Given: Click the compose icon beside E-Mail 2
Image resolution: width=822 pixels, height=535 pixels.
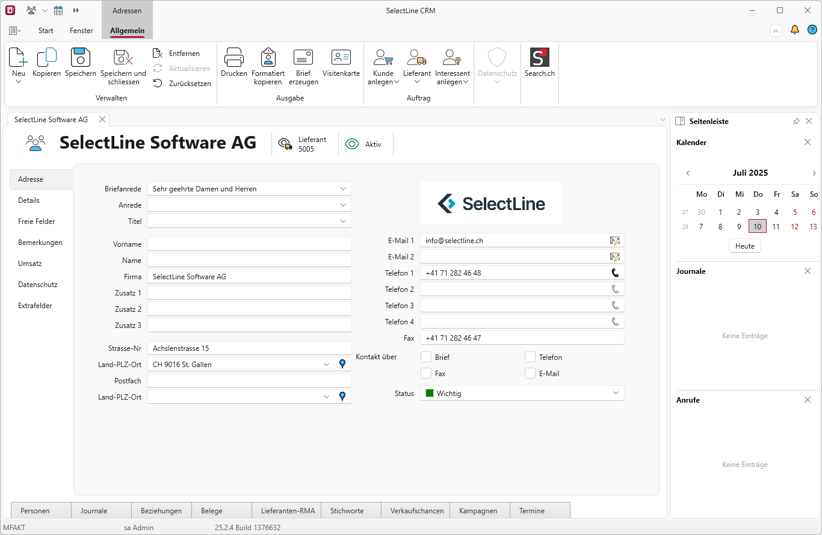Looking at the screenshot, I should coord(614,257).
